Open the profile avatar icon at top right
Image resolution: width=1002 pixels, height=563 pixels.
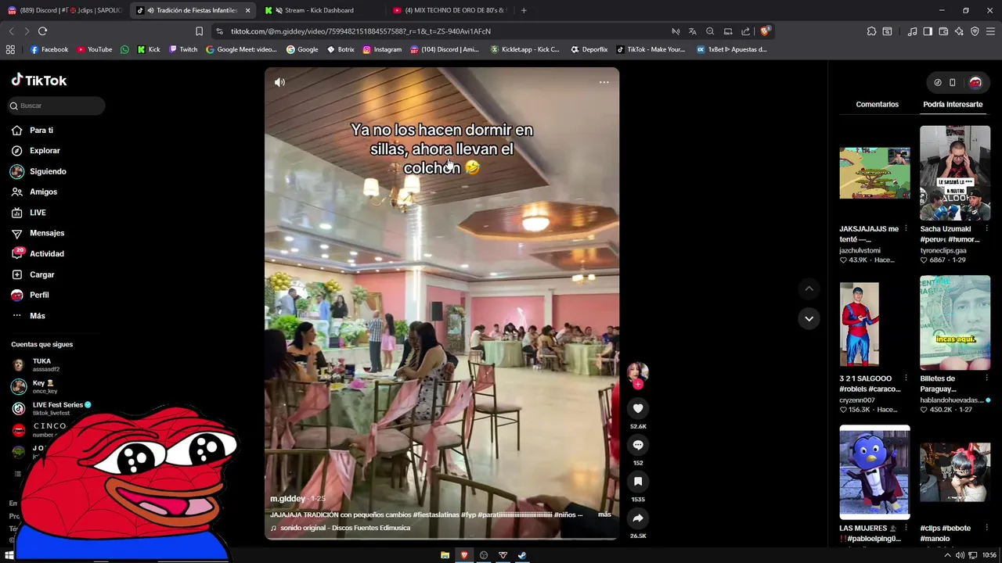point(975,82)
